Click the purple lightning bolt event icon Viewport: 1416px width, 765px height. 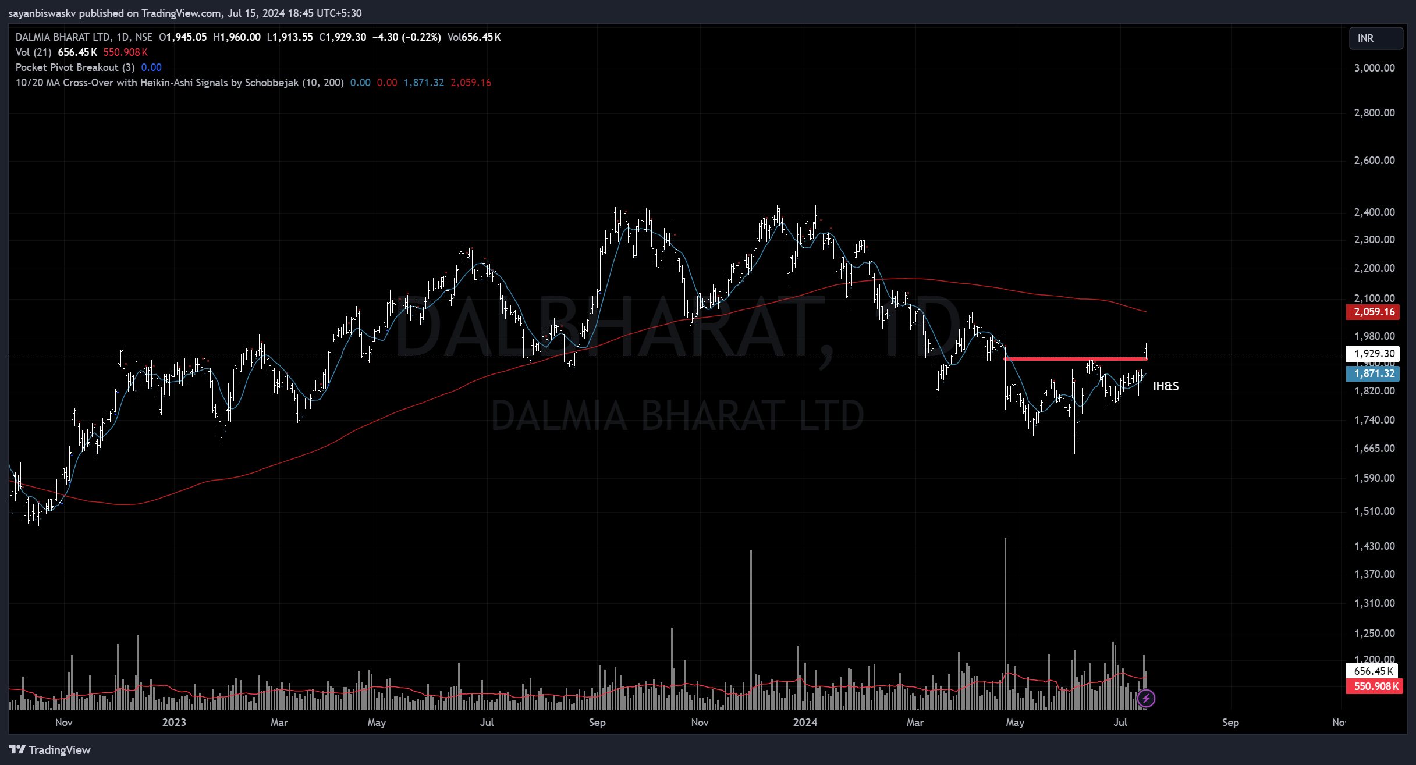coord(1146,698)
